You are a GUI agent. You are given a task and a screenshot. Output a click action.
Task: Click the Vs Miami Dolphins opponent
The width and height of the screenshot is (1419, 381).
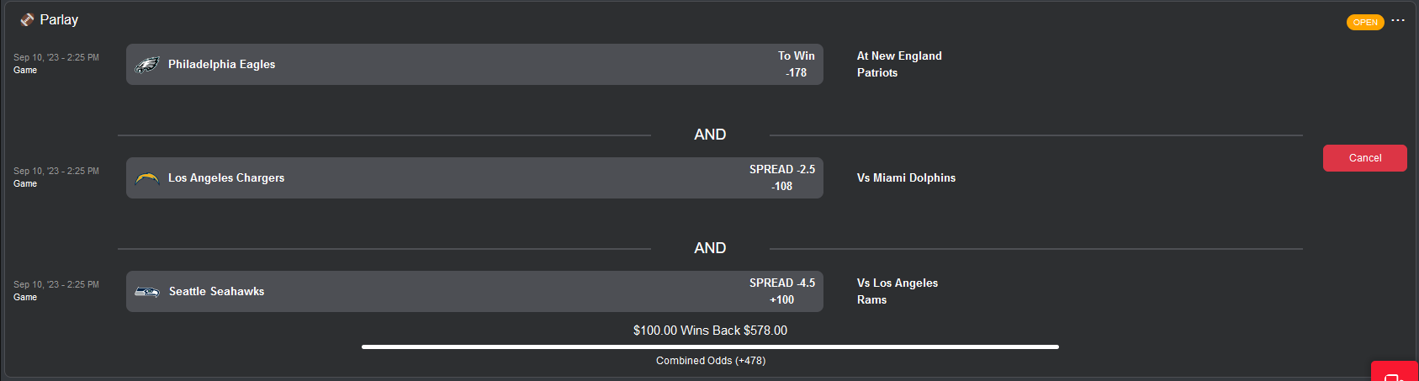click(x=906, y=178)
